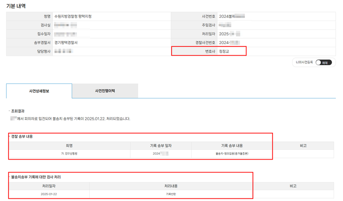Click the 처리일자 value in basic info table
This screenshot has width=343, height=201.
pos(230,33)
